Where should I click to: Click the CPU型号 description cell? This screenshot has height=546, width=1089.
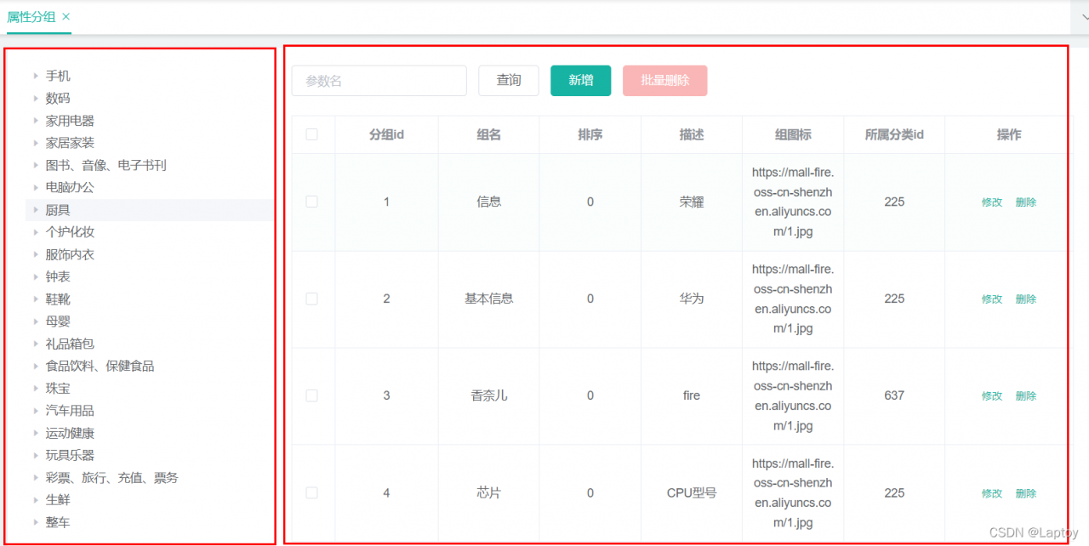692,493
